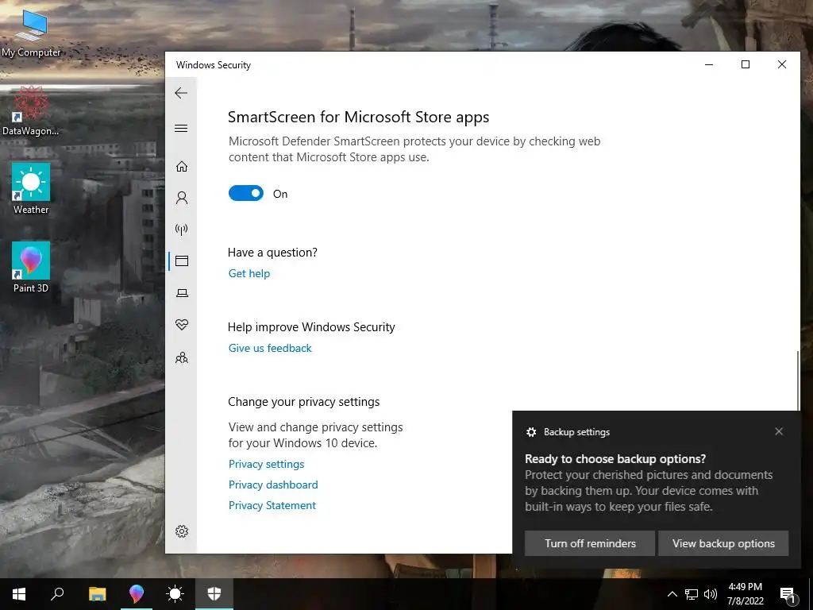The width and height of the screenshot is (813, 610).
Task: Open Firewall & network protection icon
Action: (182, 230)
